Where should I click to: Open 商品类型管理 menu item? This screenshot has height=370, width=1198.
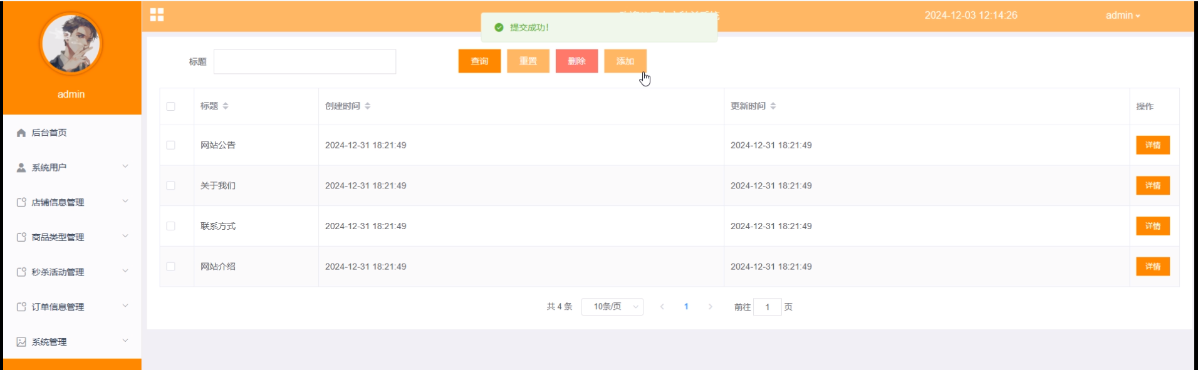coord(72,237)
